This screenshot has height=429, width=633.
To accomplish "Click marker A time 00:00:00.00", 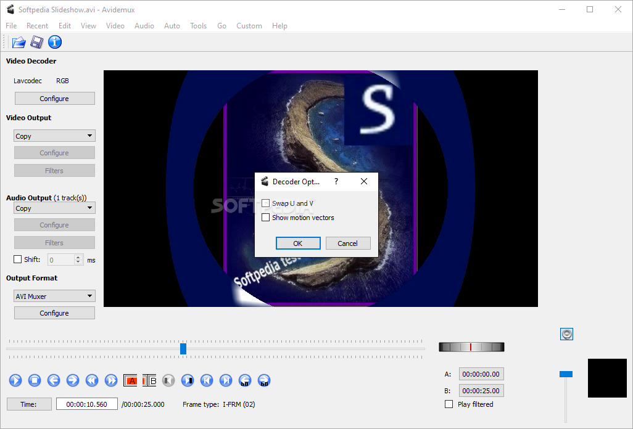I will 481,374.
